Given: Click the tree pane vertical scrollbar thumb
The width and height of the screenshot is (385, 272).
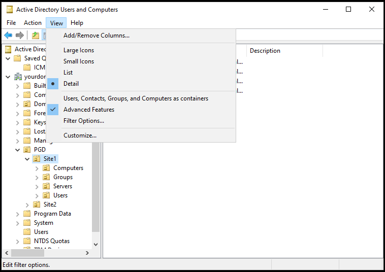Looking at the screenshot, I should 96,187.
